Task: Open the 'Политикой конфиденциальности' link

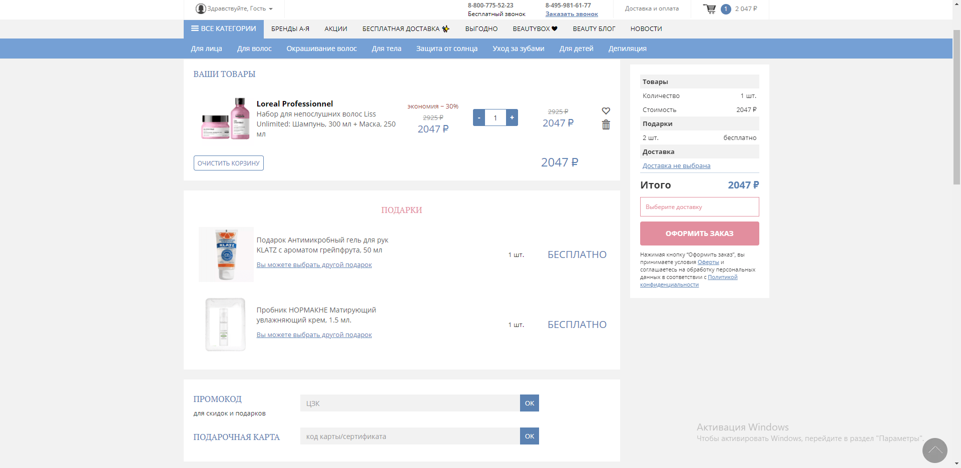Action: click(x=689, y=281)
